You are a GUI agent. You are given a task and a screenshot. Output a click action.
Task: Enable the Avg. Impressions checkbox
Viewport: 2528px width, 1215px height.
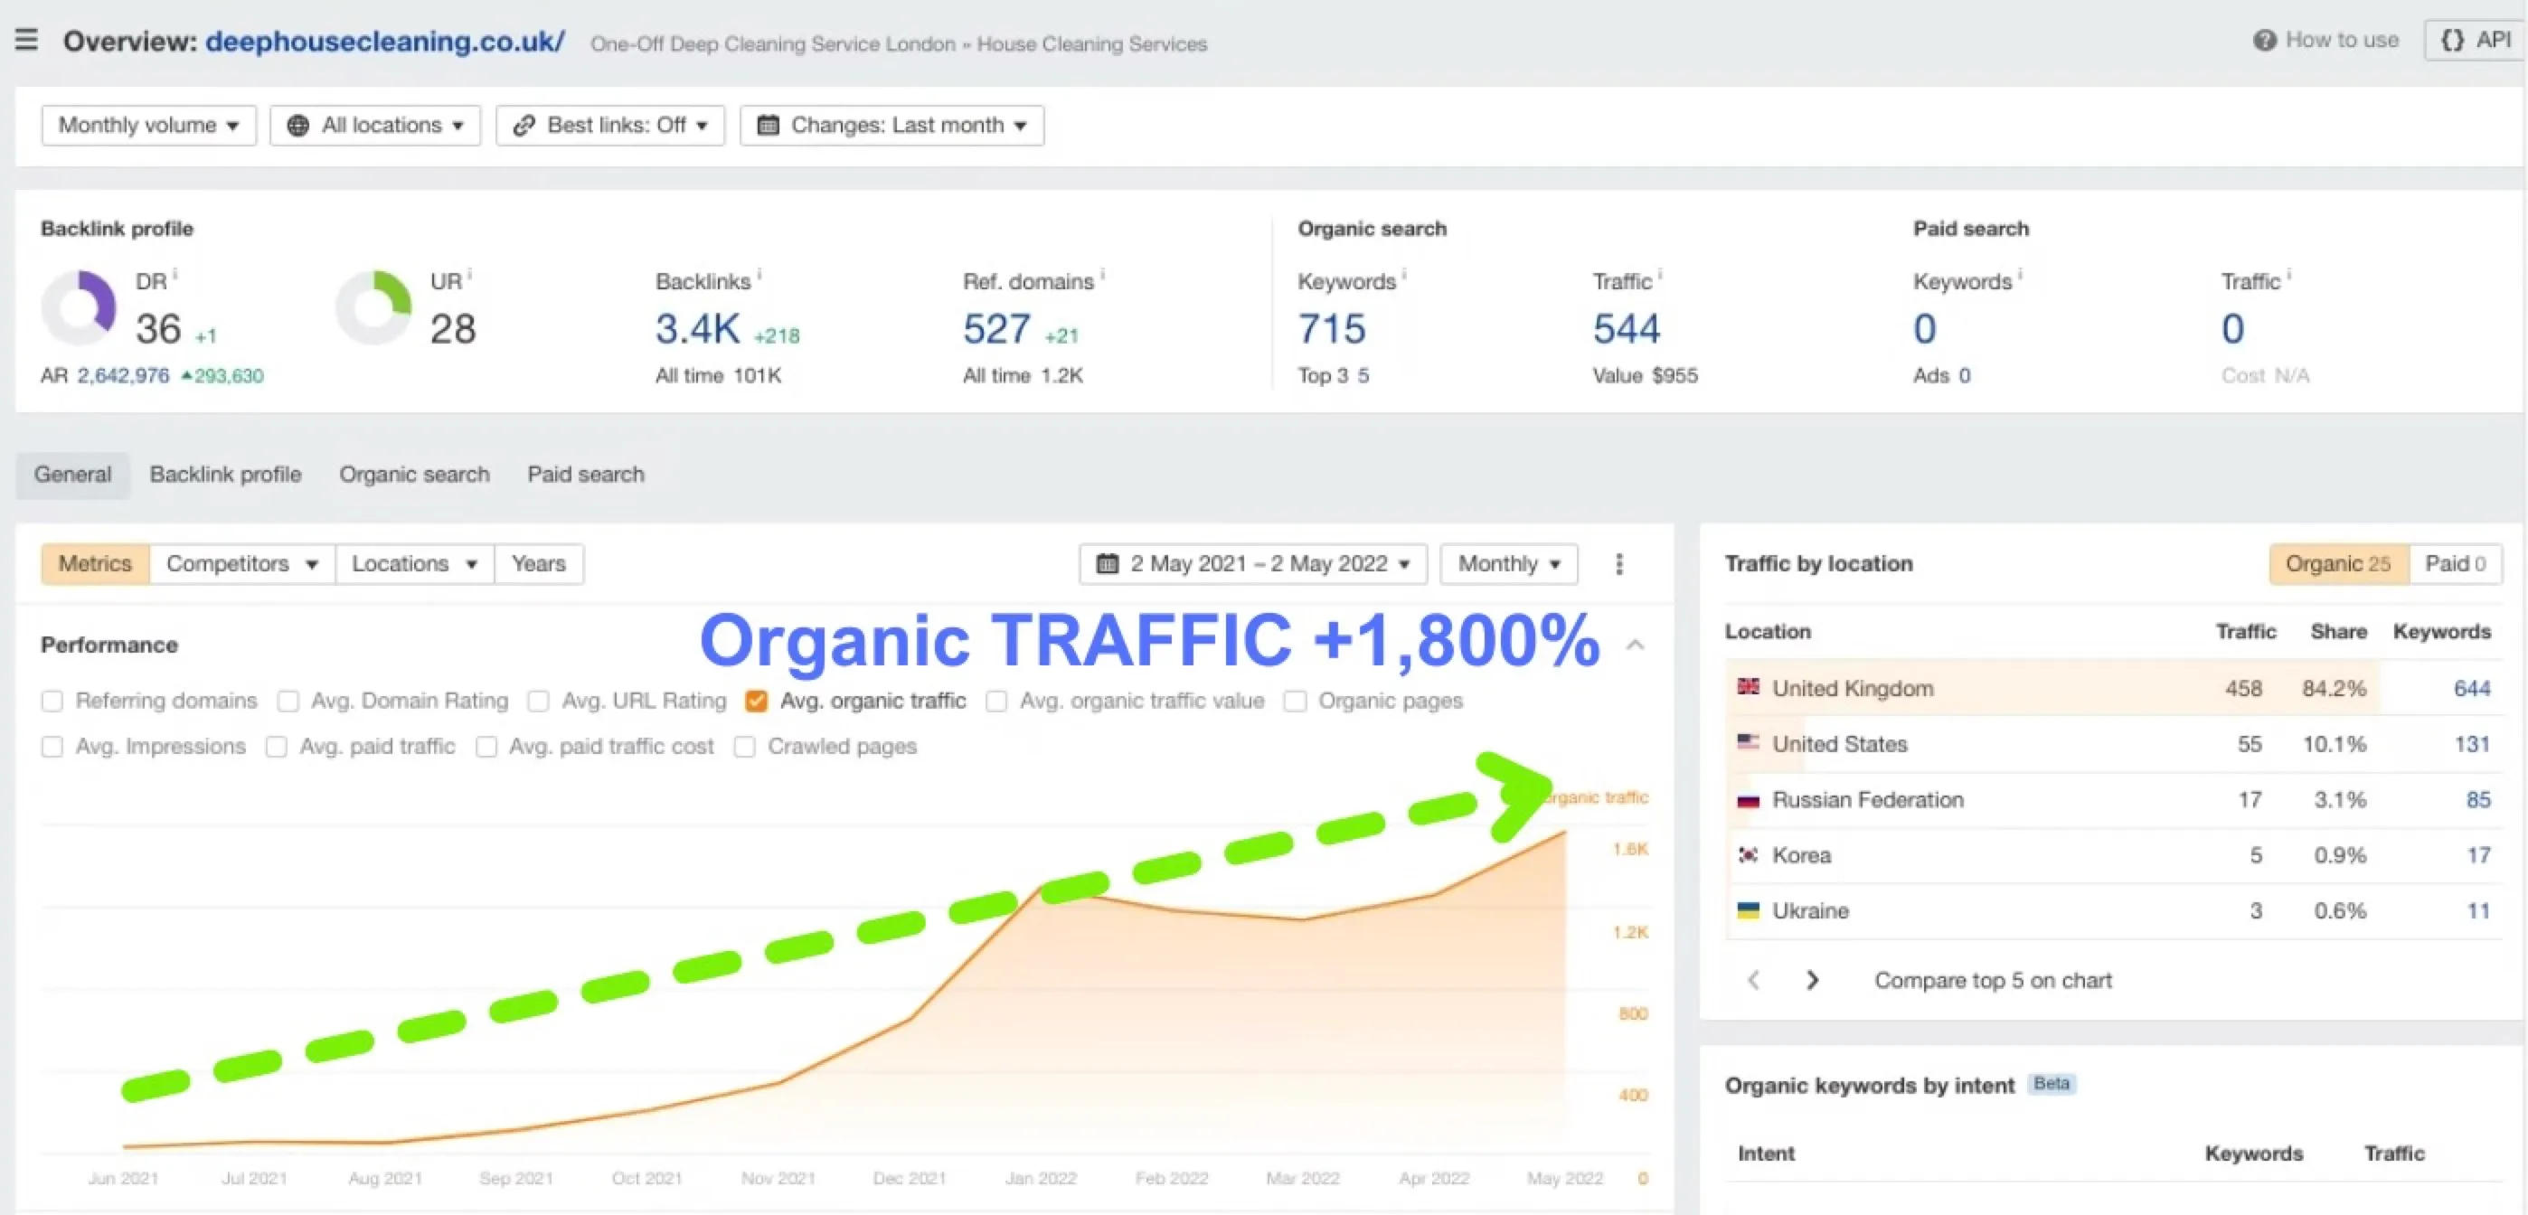52,748
